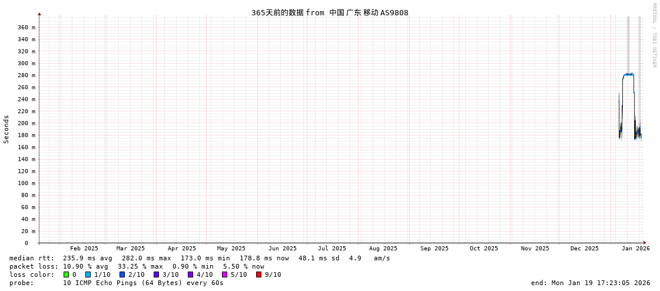Click the 'Mar 2025' x-axis label

[x=131, y=249]
